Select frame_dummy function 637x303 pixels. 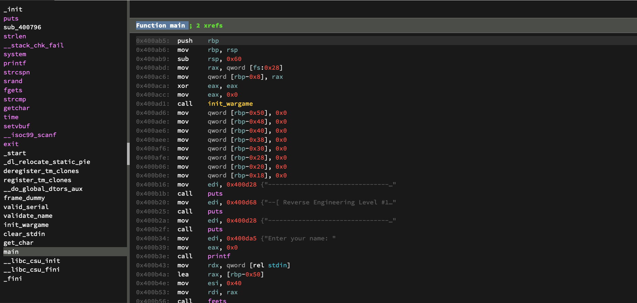[x=24, y=198]
